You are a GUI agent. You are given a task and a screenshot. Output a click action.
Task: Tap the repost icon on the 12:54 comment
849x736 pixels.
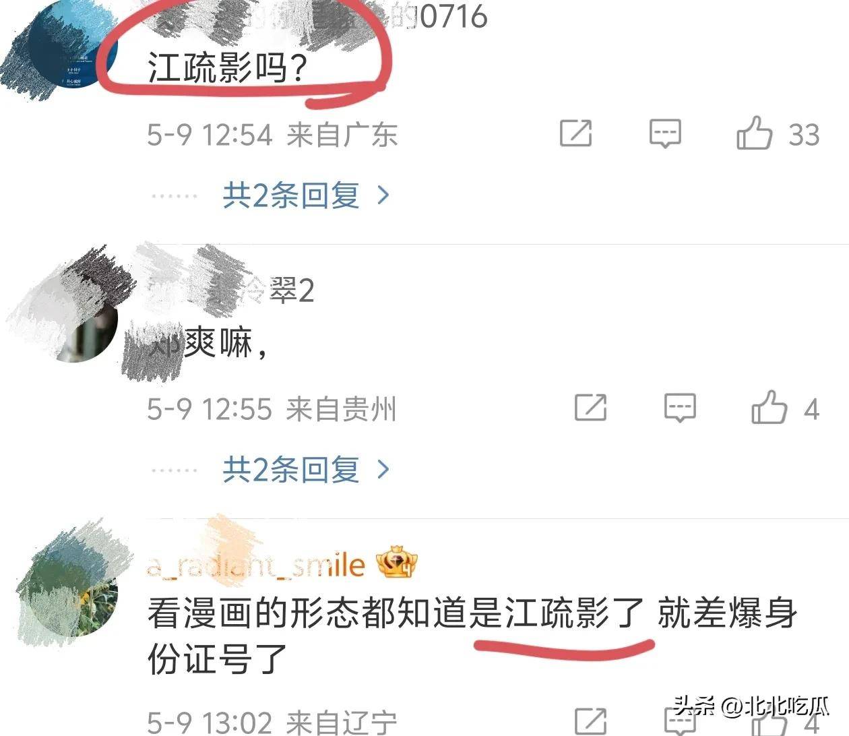(575, 133)
